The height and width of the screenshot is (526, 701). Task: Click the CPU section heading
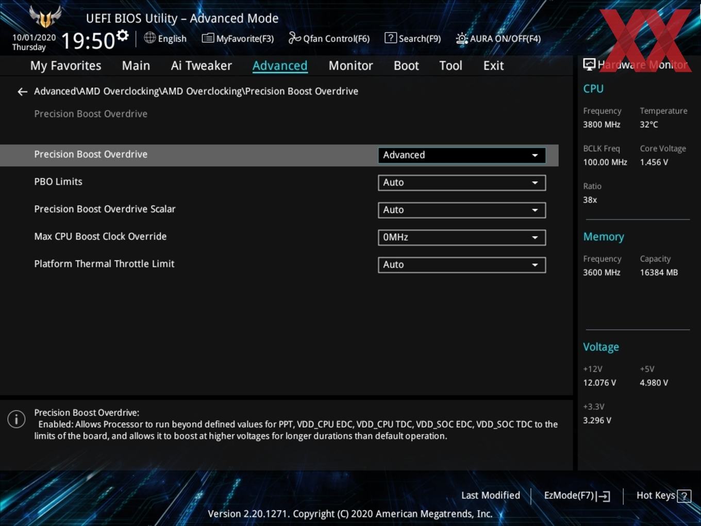click(593, 89)
